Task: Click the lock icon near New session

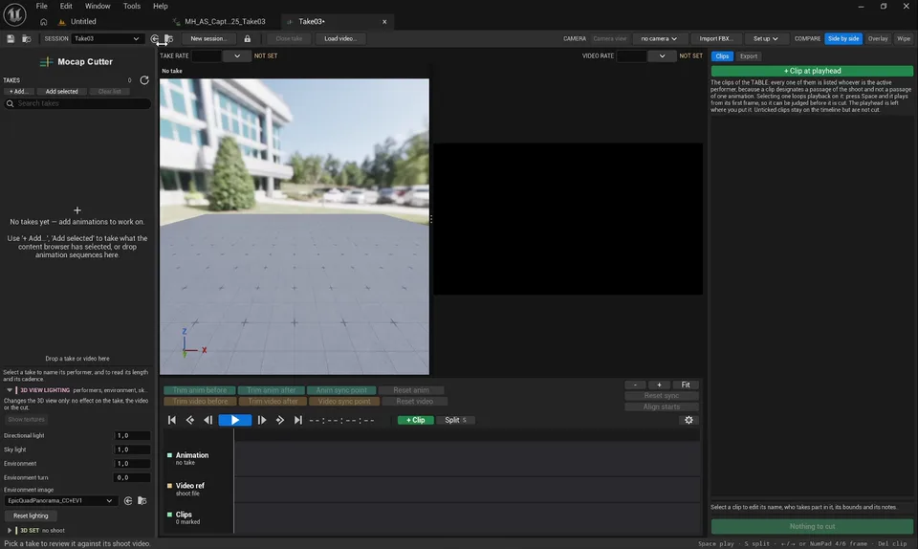Action: (247, 38)
